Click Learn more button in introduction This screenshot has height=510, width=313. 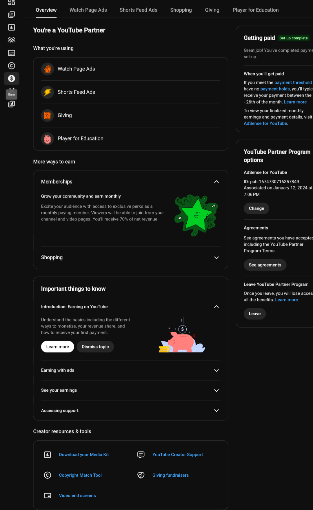click(57, 347)
